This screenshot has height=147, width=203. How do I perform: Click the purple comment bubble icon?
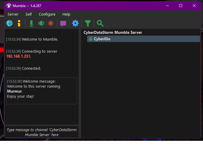pyautogui.click(x=63, y=23)
